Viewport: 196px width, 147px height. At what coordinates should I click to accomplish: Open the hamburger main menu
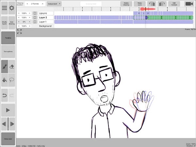point(4,8)
